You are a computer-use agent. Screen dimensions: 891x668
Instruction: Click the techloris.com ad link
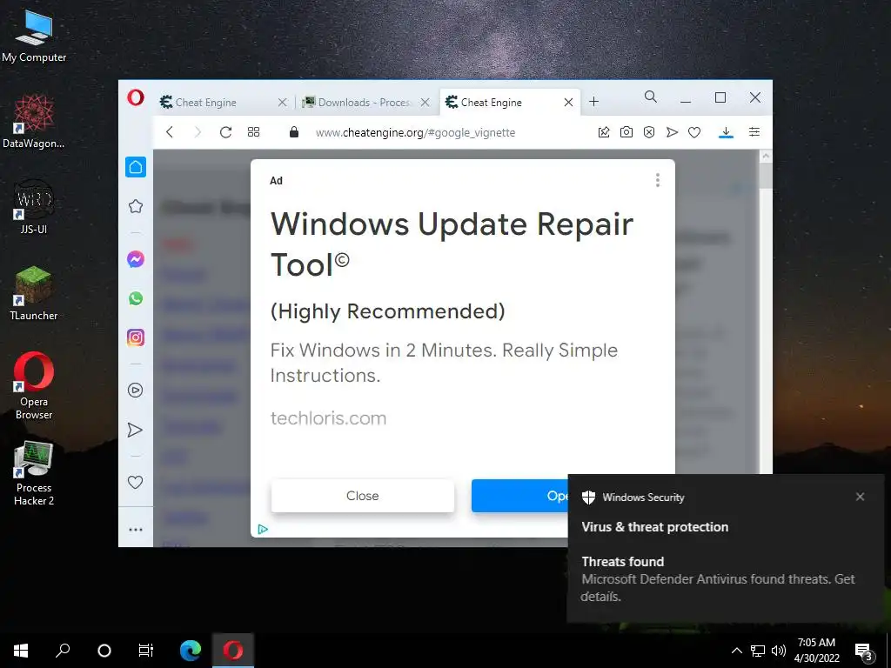click(x=328, y=418)
